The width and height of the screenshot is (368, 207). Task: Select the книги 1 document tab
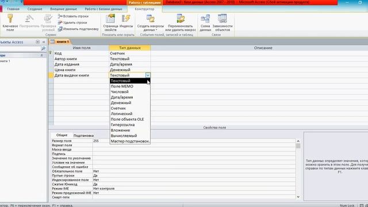[x=60, y=42]
